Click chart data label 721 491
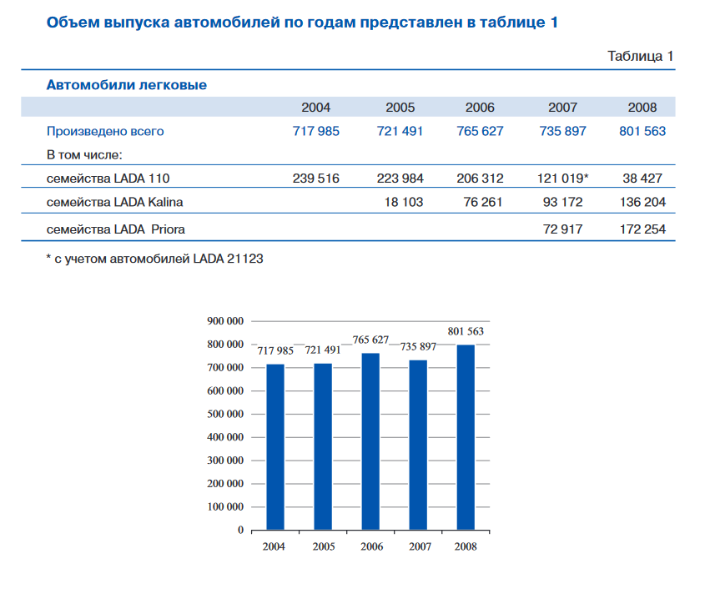705x599 pixels. click(x=323, y=350)
